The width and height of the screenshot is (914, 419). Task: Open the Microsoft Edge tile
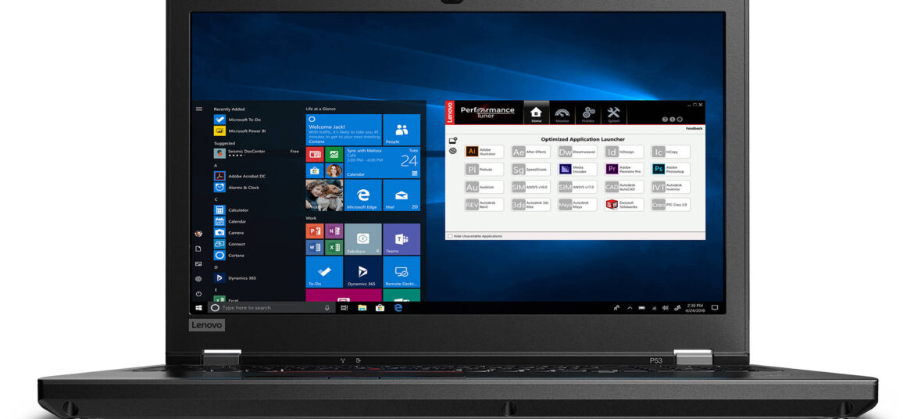[x=362, y=195]
